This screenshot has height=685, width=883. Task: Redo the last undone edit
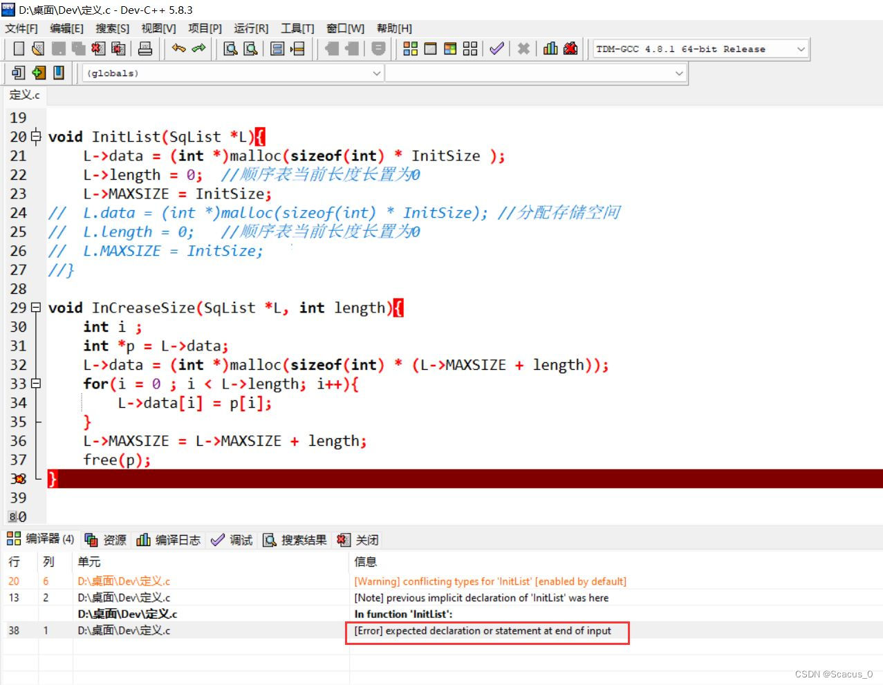tap(198, 48)
